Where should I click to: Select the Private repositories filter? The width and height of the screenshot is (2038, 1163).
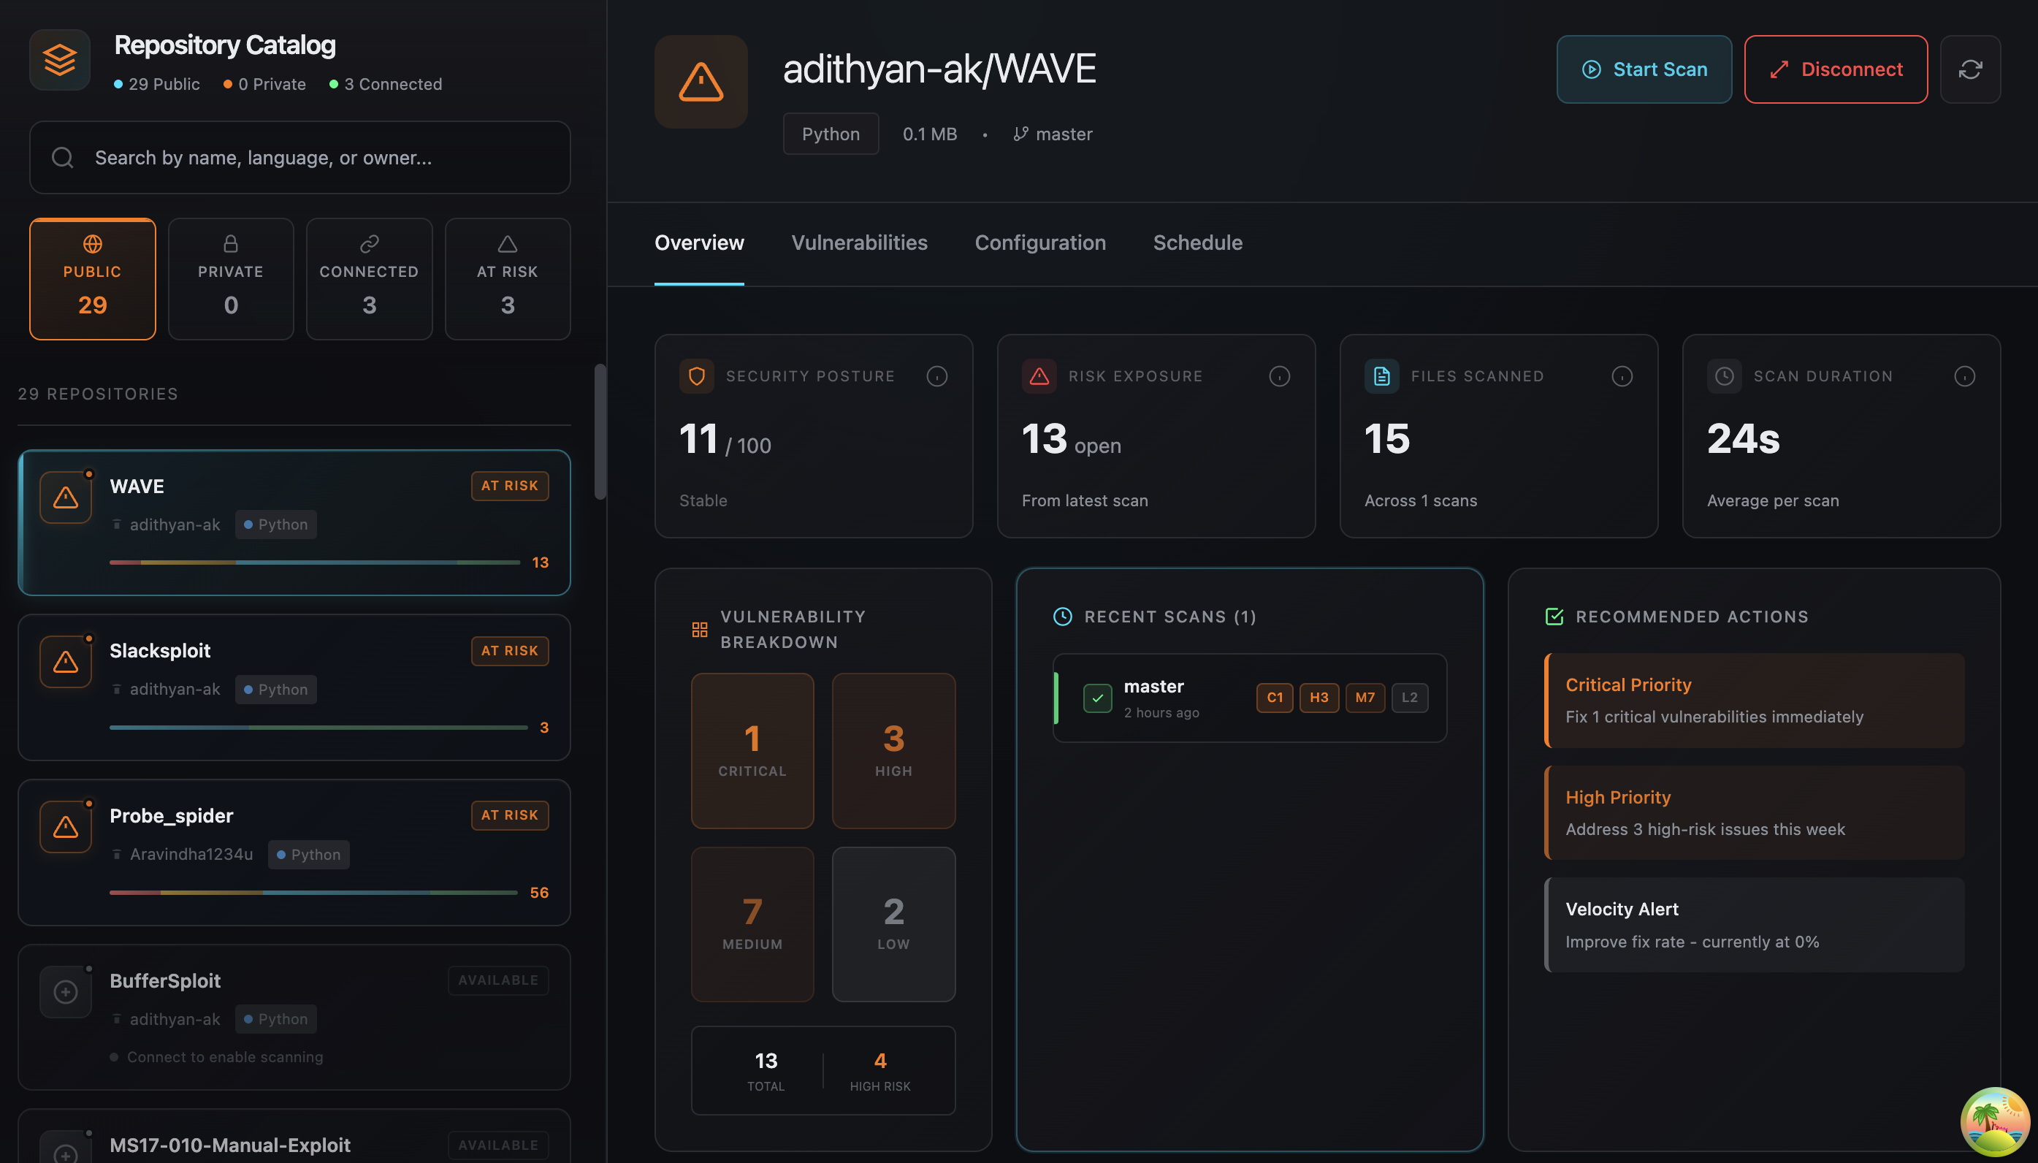tap(231, 279)
